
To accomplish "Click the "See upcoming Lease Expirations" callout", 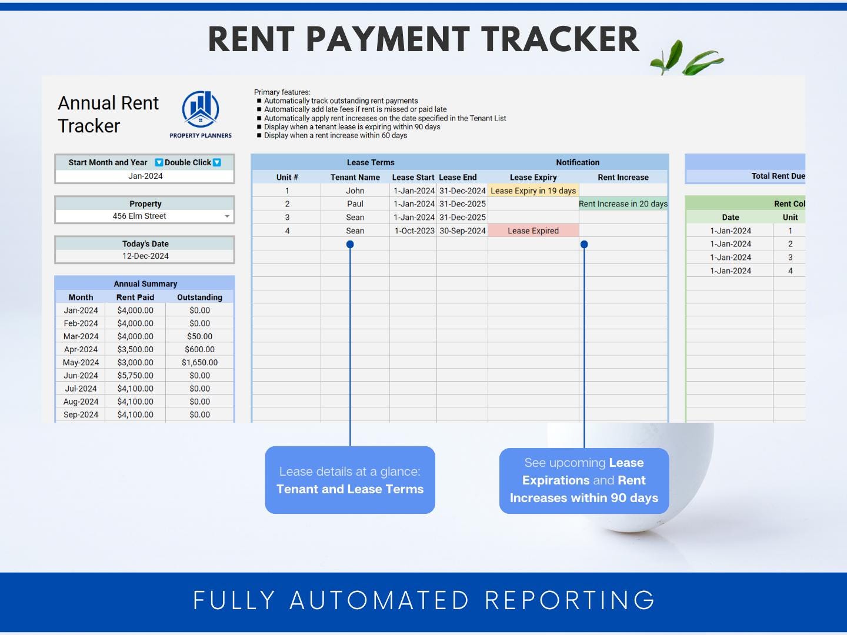I will (583, 480).
